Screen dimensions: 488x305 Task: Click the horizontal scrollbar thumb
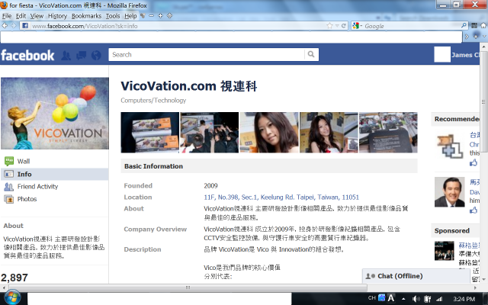pos(188,287)
